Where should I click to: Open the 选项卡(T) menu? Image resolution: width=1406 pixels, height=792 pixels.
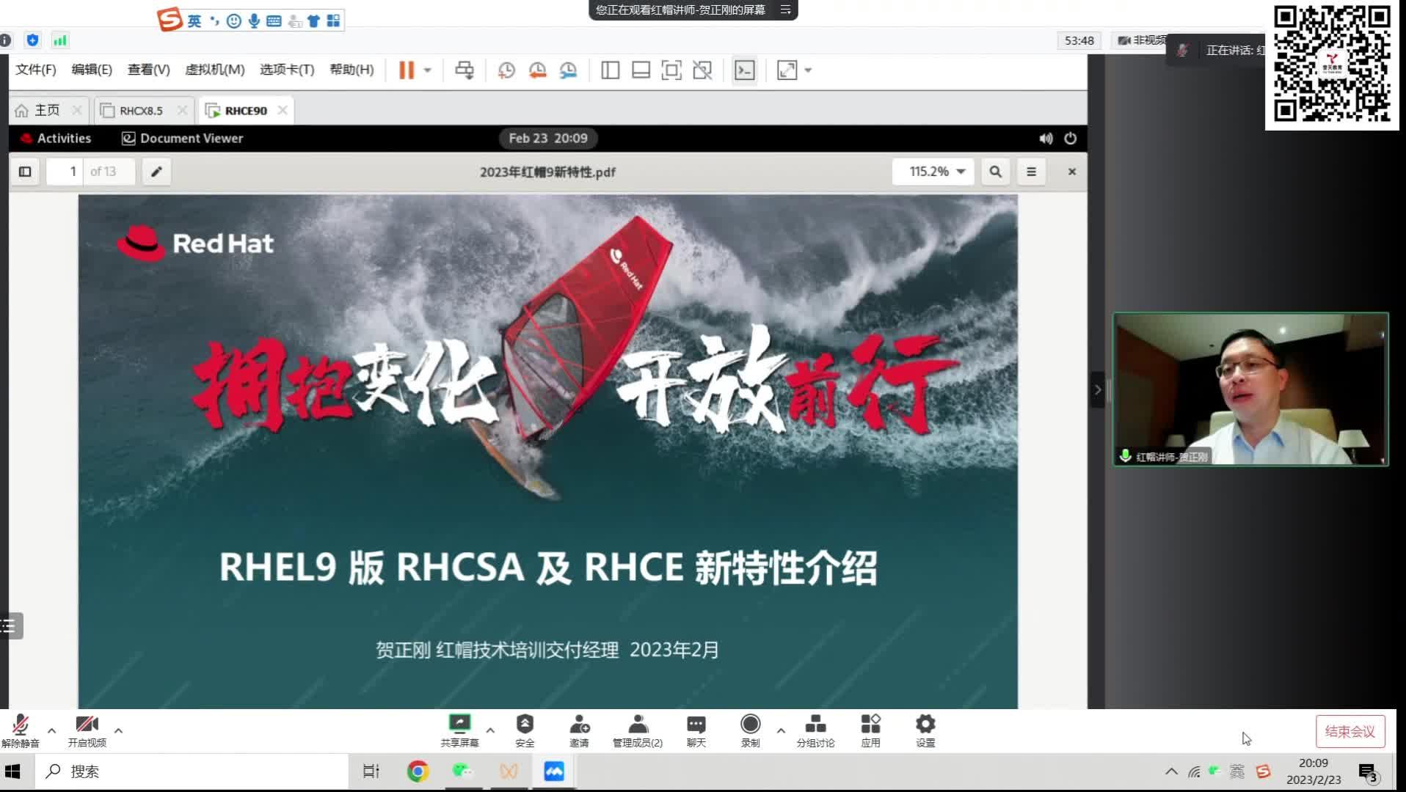coord(287,70)
